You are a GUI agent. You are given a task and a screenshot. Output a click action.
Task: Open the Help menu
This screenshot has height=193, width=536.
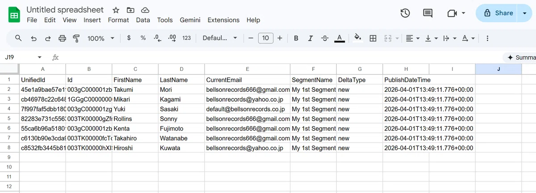click(253, 20)
